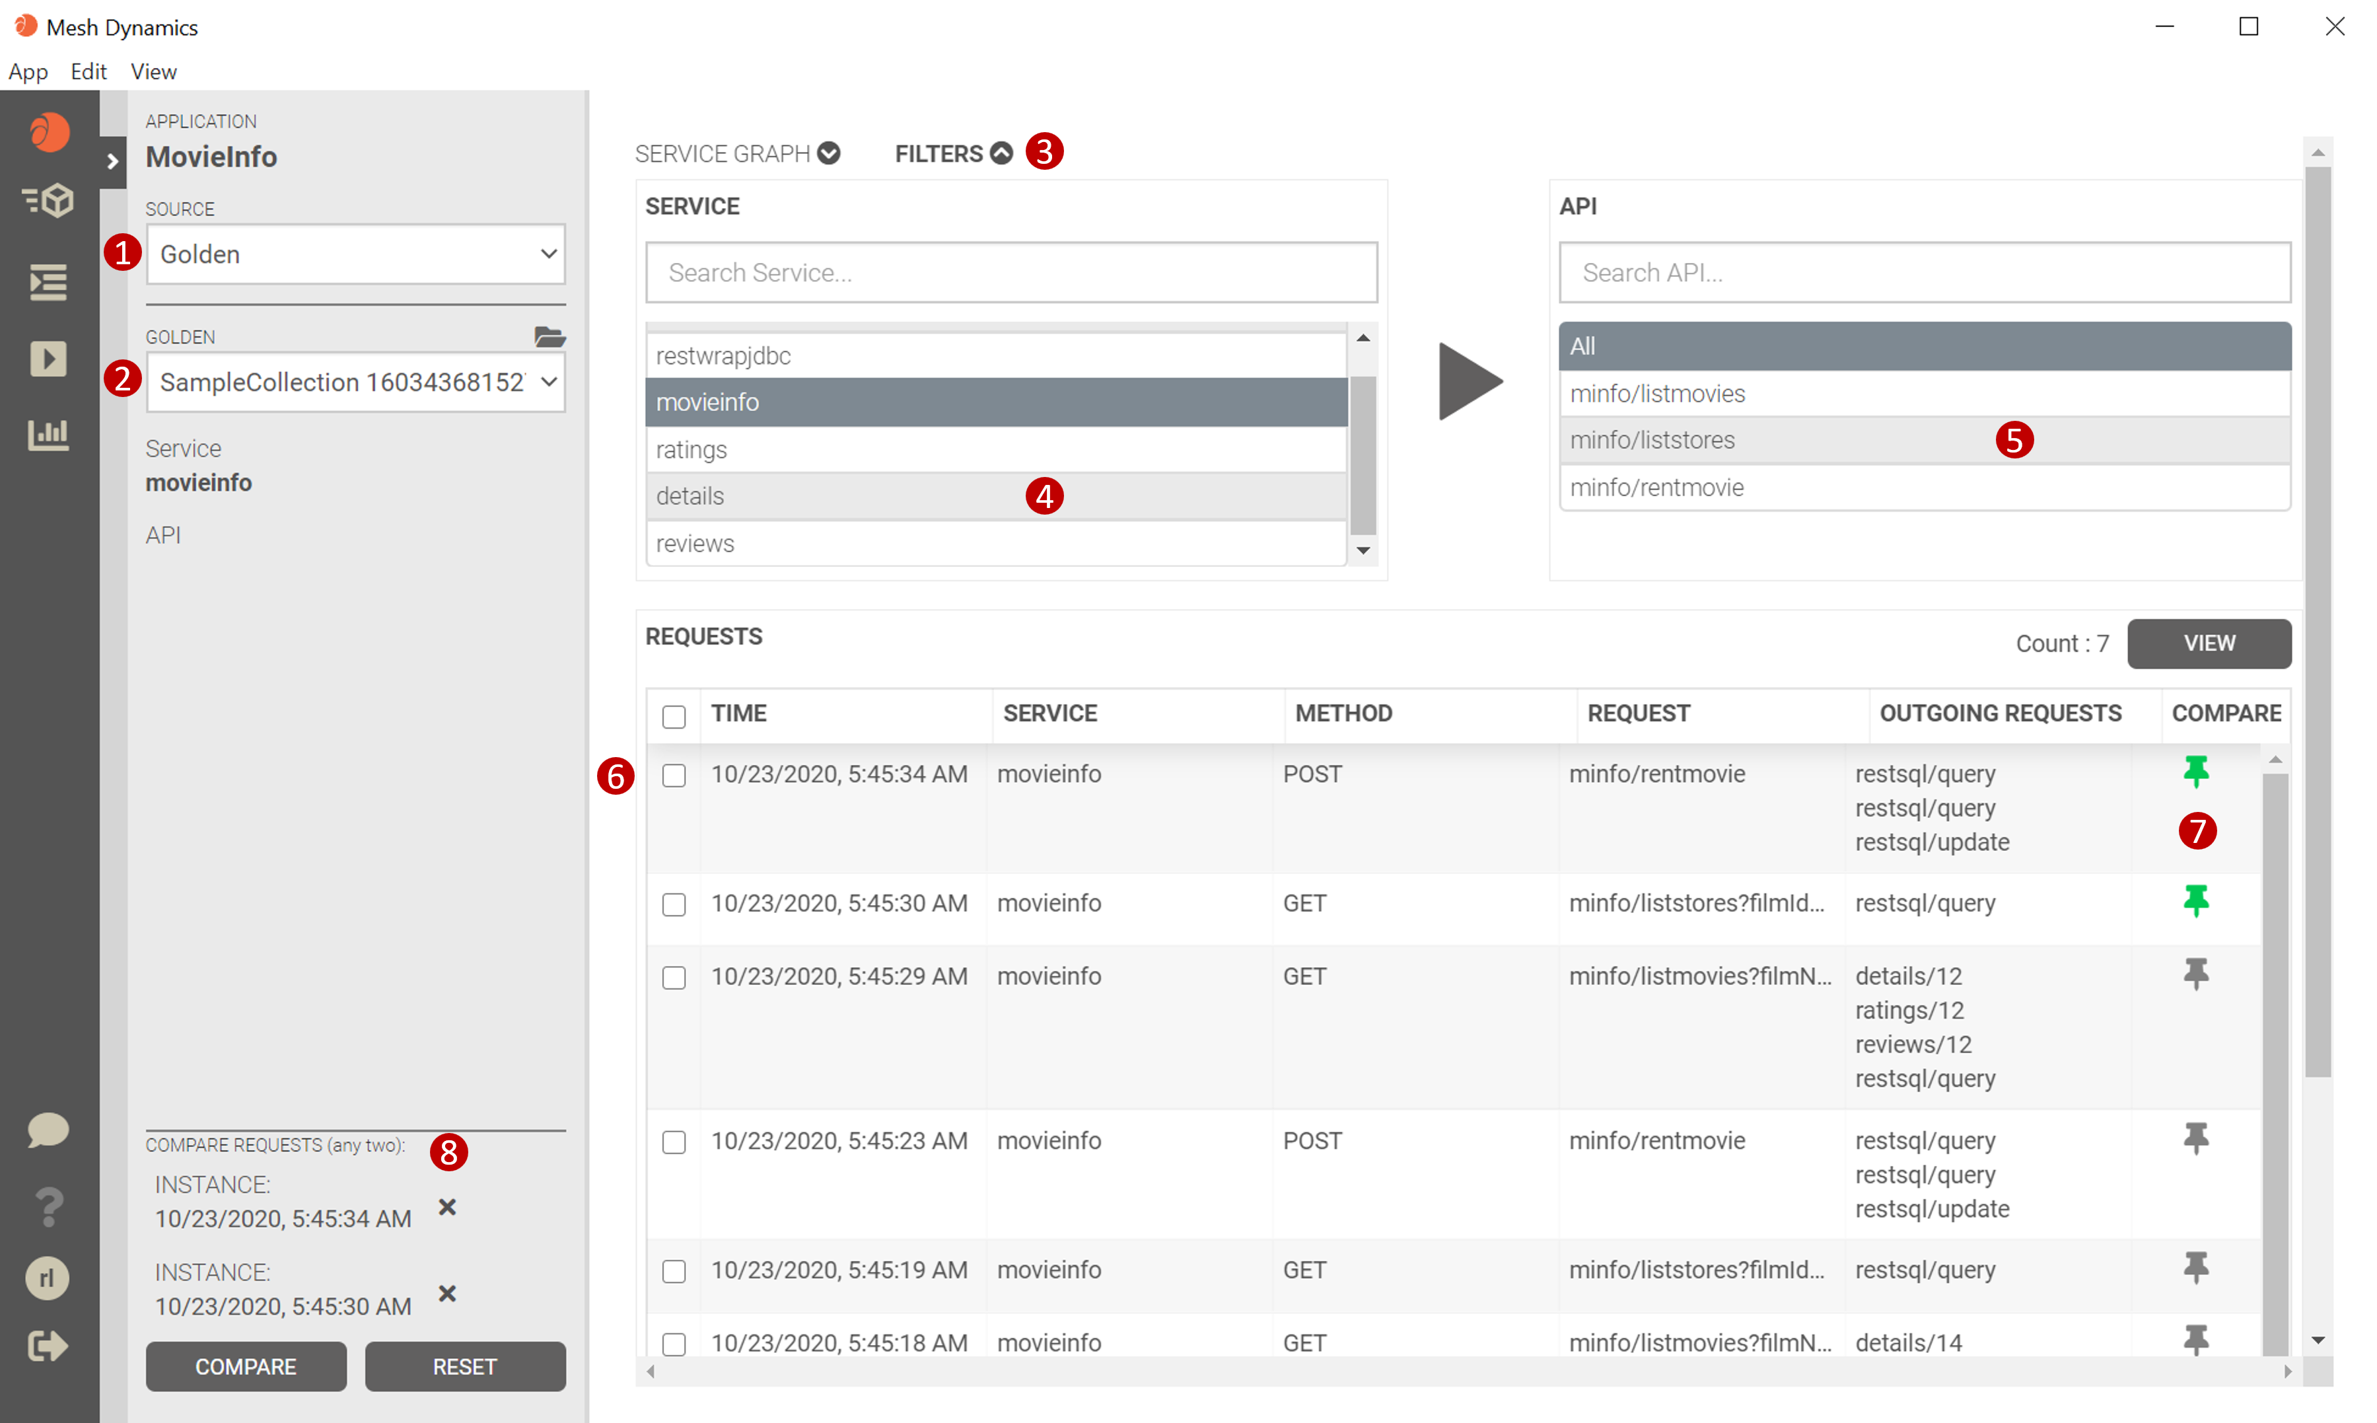Click the logout arrow icon

click(x=48, y=1346)
